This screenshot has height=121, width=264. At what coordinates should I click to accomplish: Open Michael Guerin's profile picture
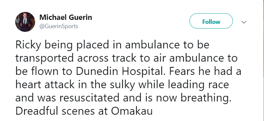(x=25, y=22)
